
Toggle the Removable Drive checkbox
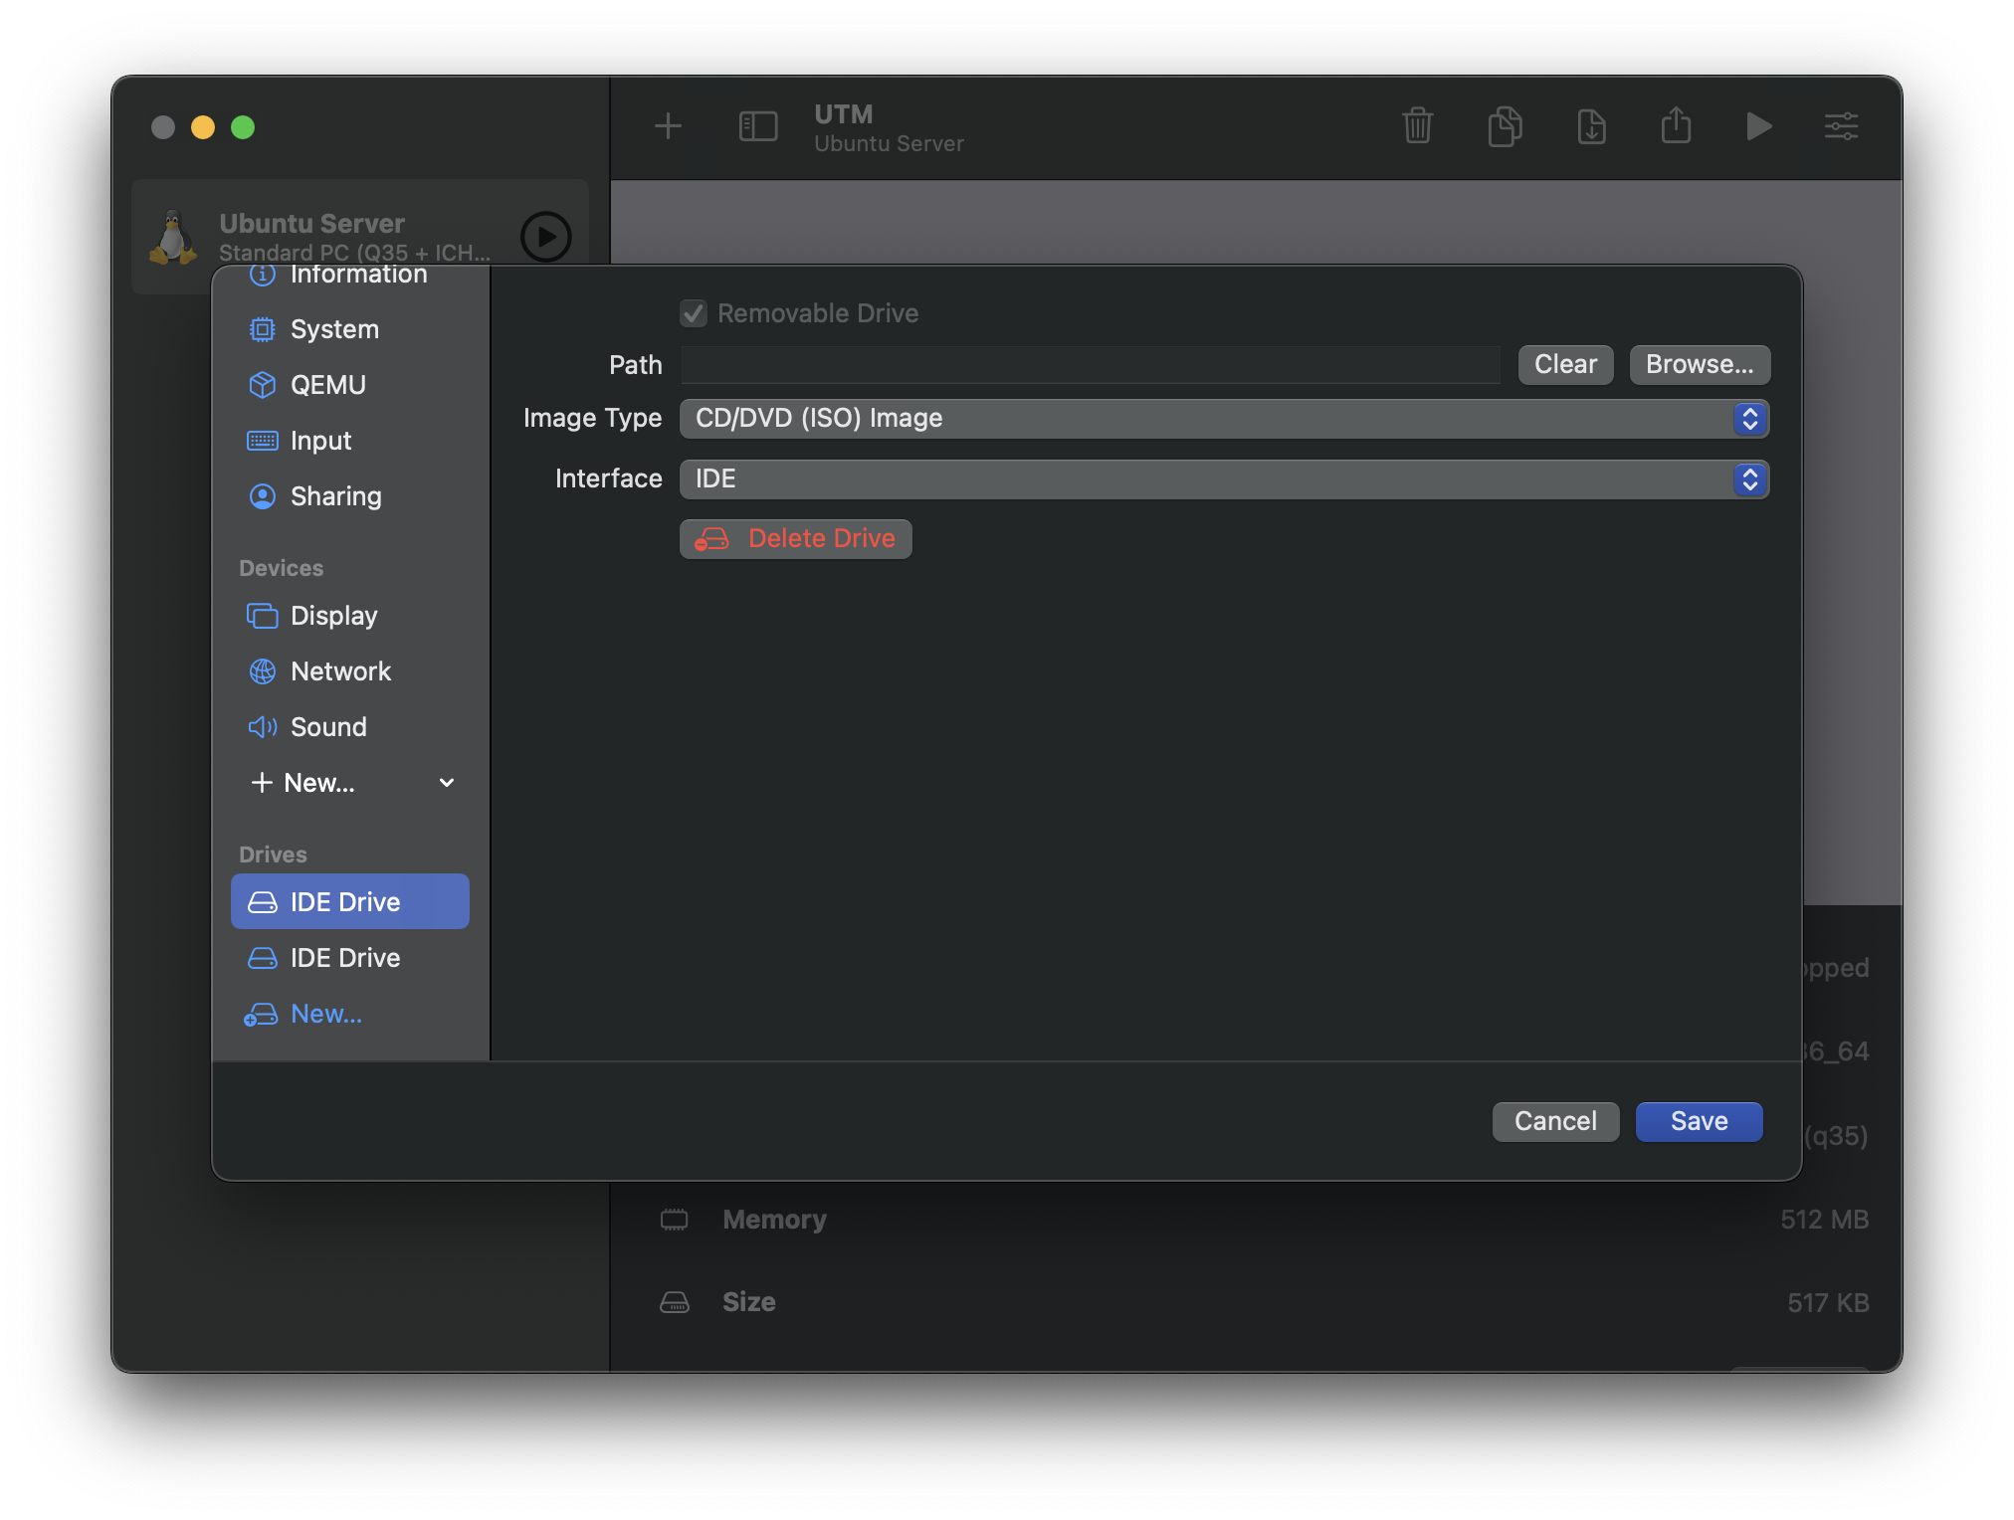(x=693, y=313)
